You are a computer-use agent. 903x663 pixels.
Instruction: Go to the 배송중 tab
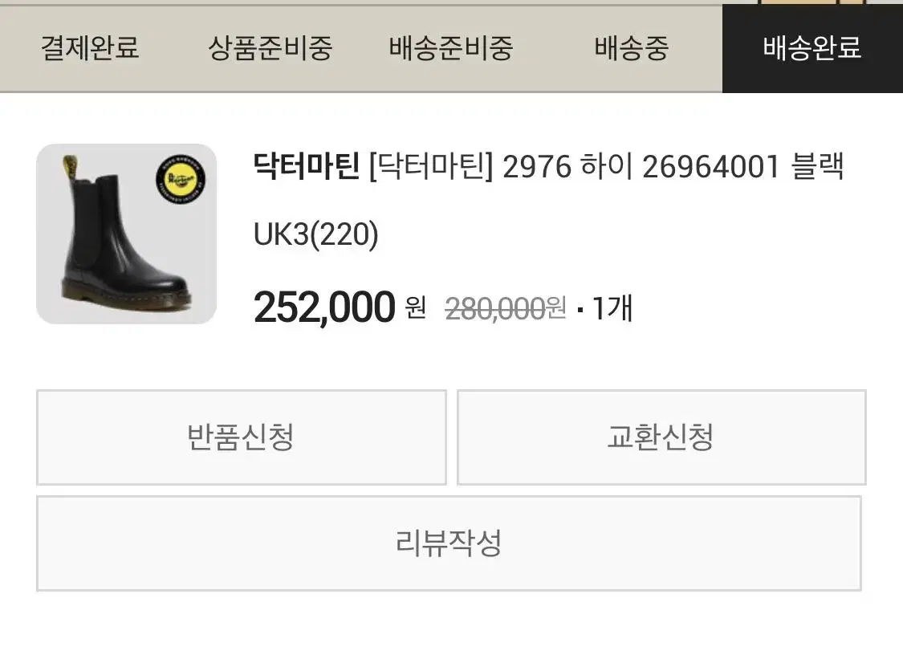click(x=632, y=48)
